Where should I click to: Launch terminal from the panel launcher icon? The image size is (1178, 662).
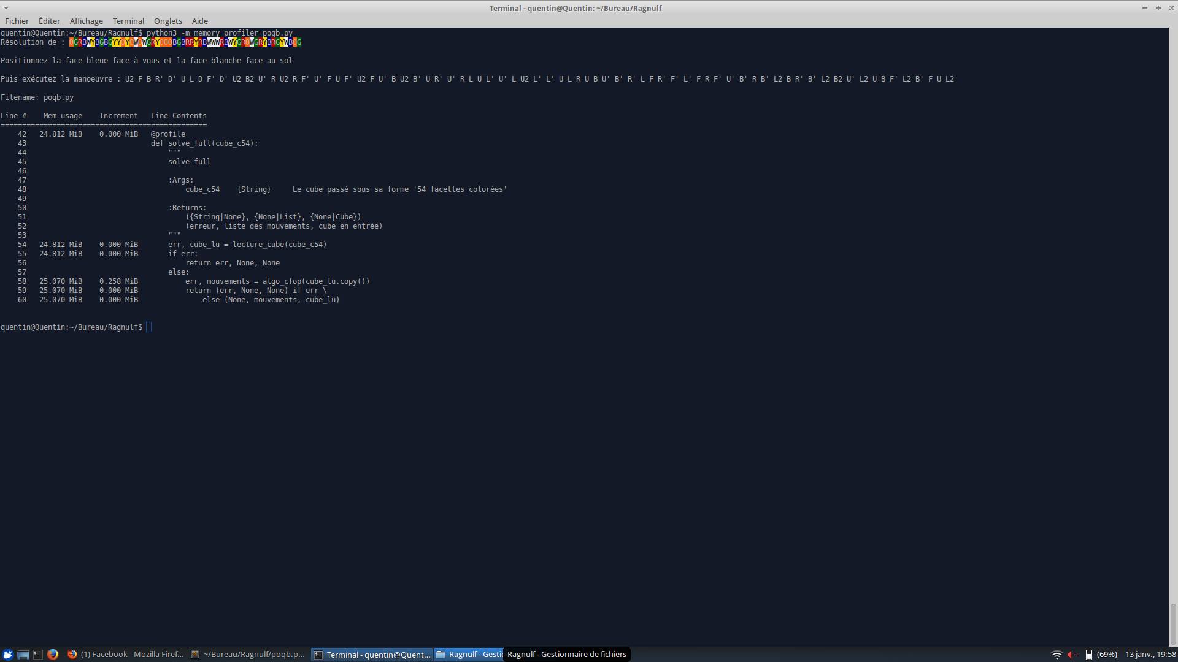tap(37, 654)
